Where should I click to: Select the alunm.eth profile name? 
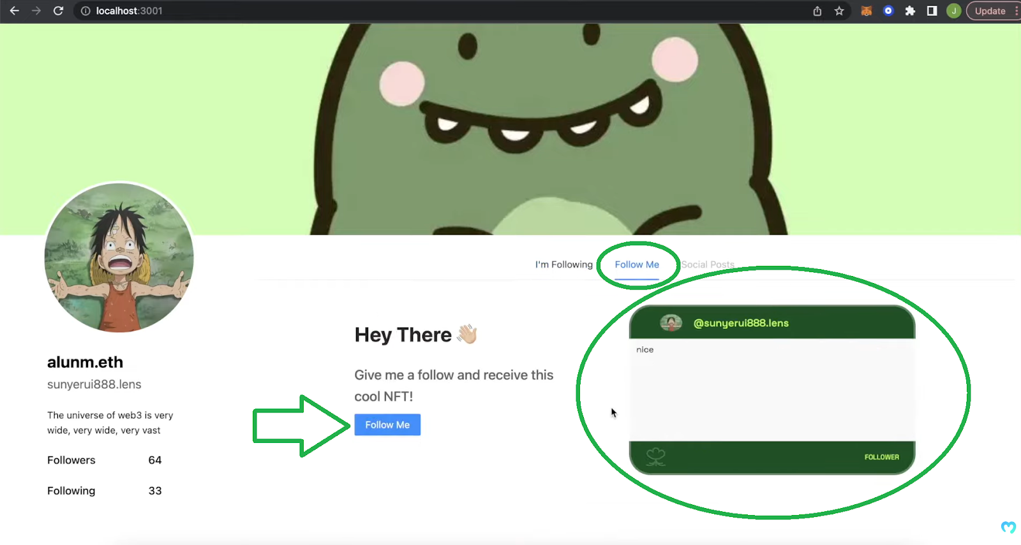[x=85, y=362]
